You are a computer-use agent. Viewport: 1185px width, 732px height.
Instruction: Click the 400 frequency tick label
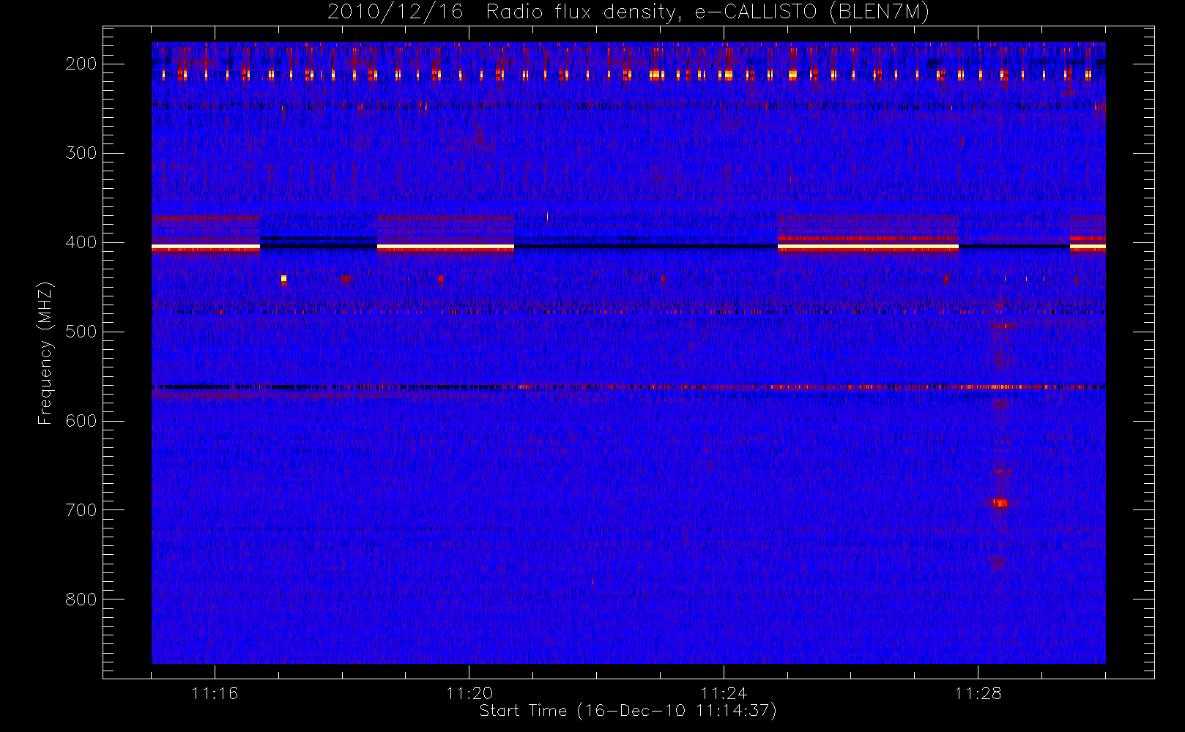coord(81,242)
